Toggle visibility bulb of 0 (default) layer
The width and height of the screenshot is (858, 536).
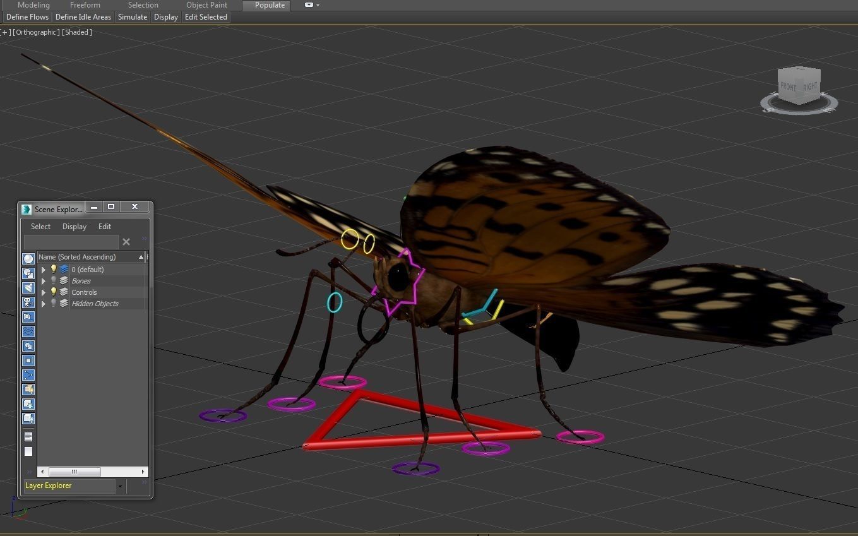(x=54, y=270)
